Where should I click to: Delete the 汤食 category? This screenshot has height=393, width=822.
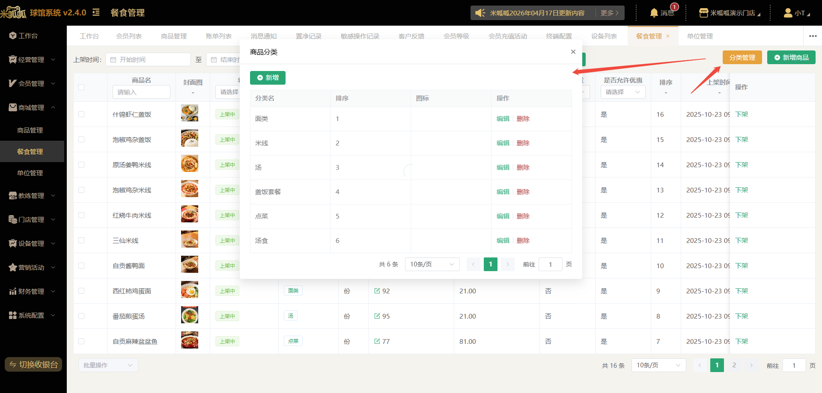point(523,240)
